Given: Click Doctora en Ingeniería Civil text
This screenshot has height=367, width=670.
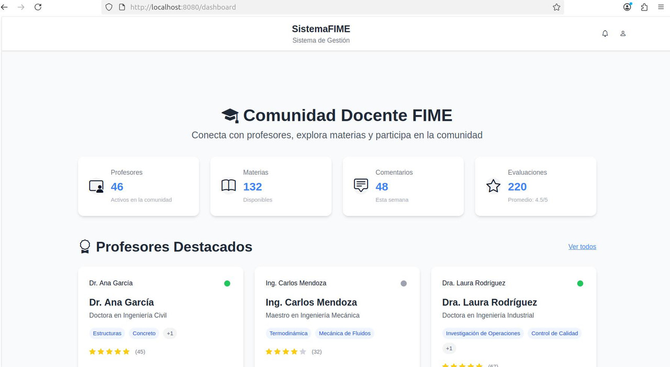Looking at the screenshot, I should coord(128,315).
